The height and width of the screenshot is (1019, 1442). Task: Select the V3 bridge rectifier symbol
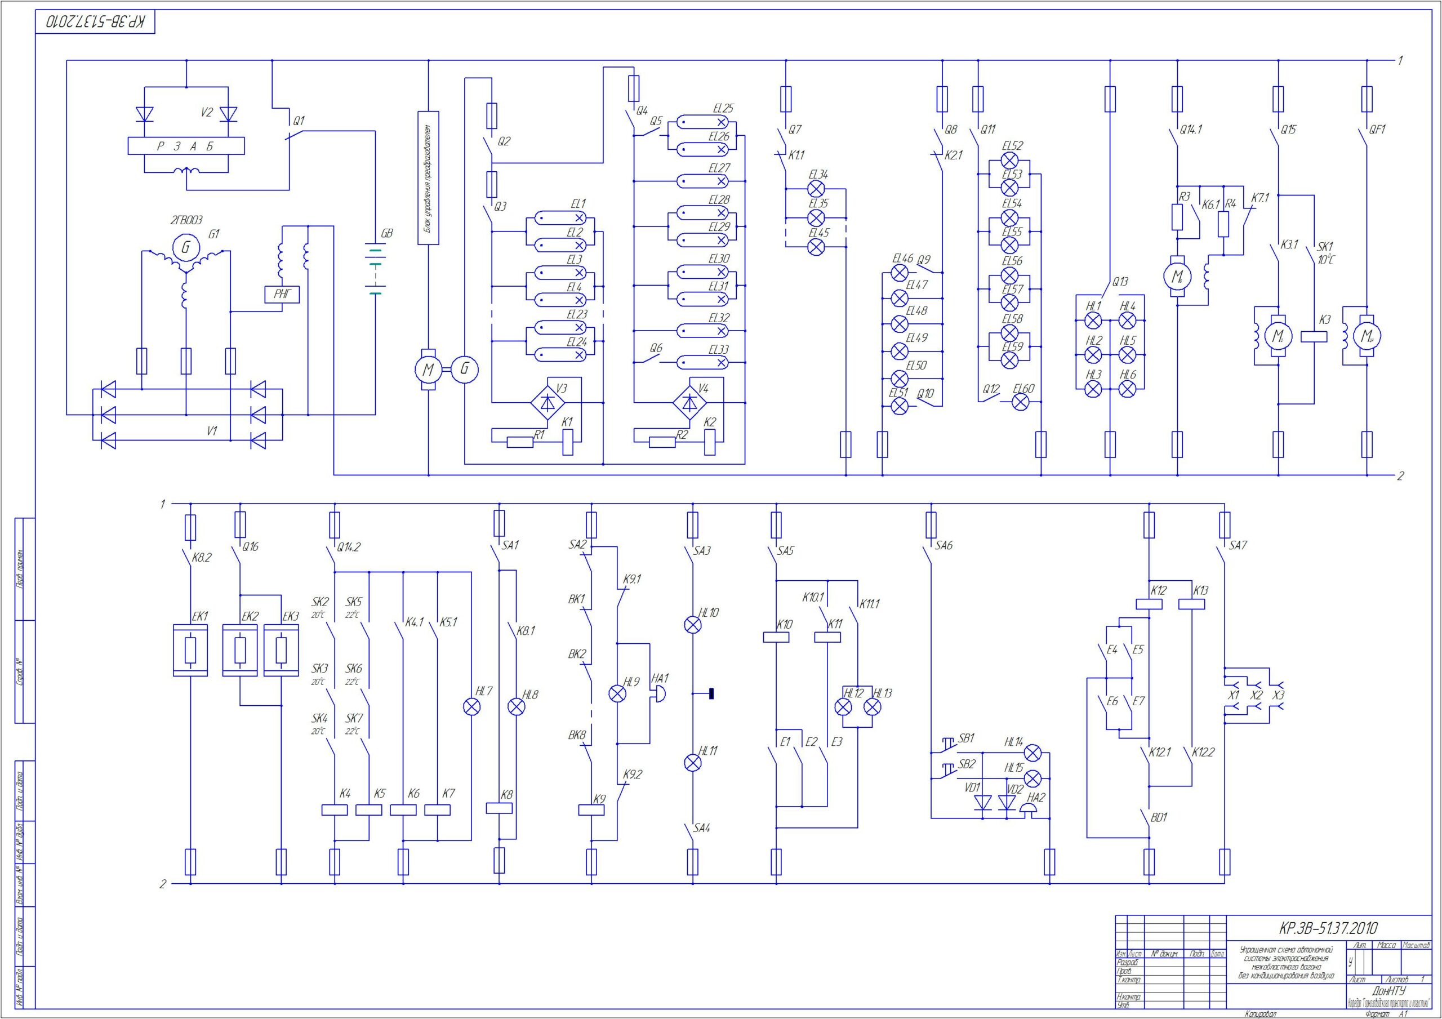(x=548, y=402)
